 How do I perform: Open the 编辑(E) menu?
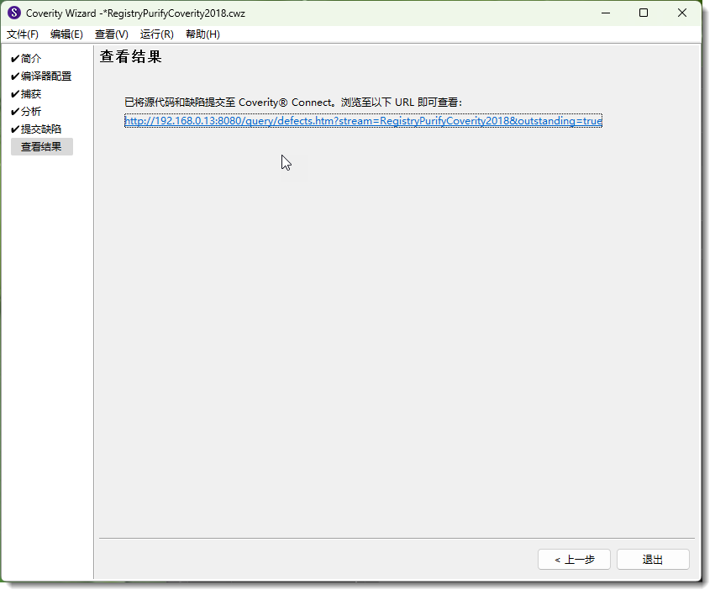(x=66, y=34)
